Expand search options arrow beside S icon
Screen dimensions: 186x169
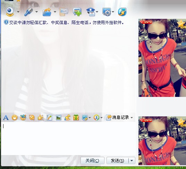[101, 118]
